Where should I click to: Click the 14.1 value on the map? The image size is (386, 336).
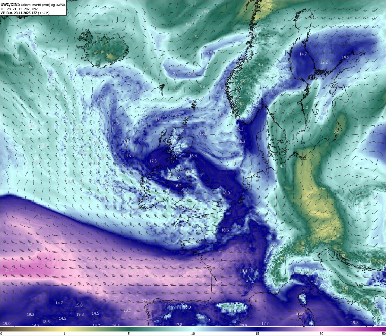pyautogui.click(x=101, y=99)
